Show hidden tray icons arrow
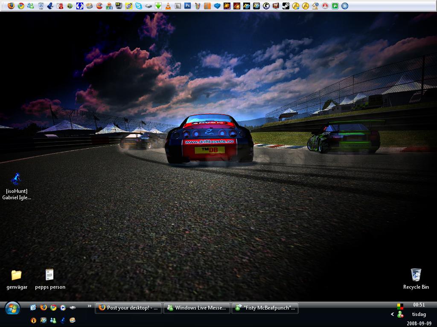This screenshot has width=437, height=327. click(393, 314)
